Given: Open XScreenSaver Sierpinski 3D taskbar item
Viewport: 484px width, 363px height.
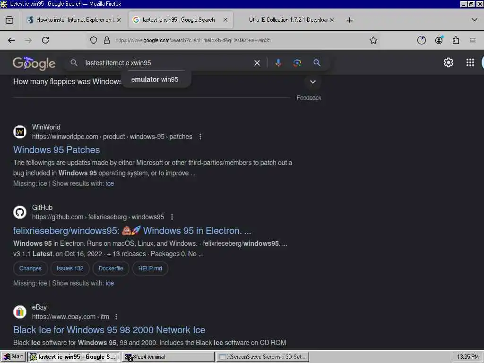Looking at the screenshot, I should 263,357.
